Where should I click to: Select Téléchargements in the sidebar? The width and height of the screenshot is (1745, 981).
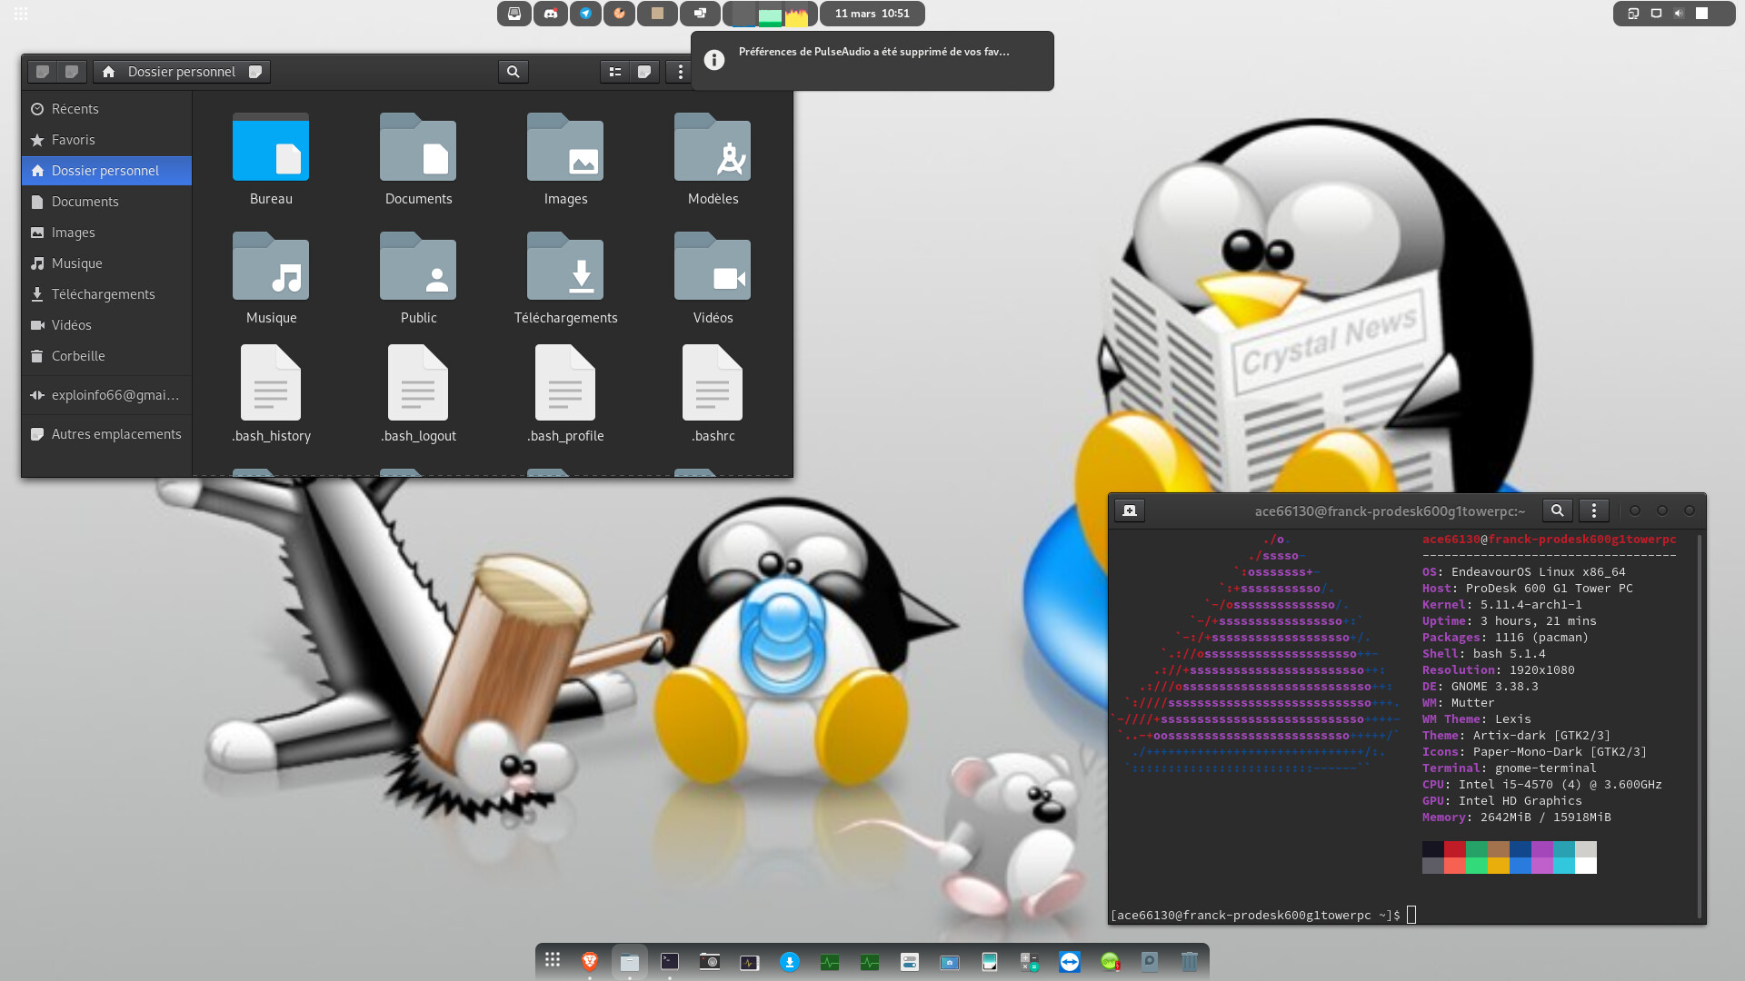(x=106, y=294)
